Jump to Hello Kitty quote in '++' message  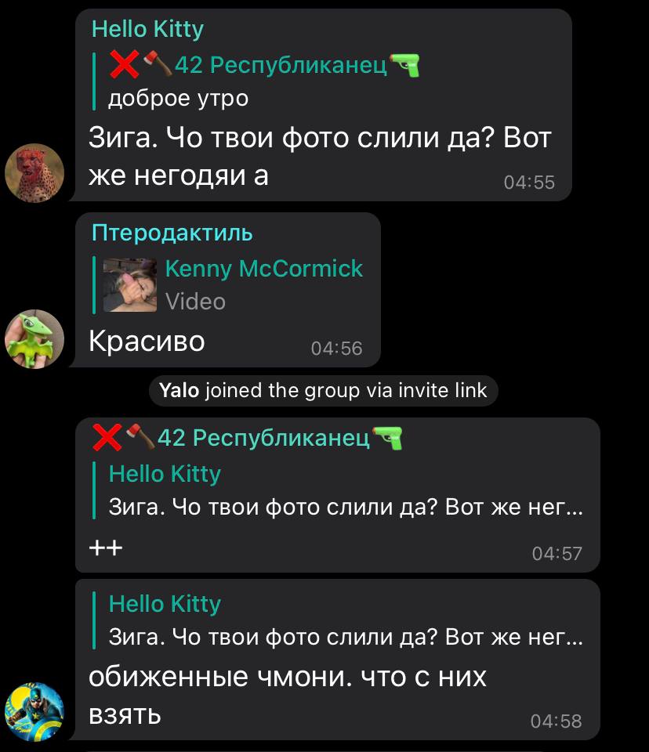point(338,490)
